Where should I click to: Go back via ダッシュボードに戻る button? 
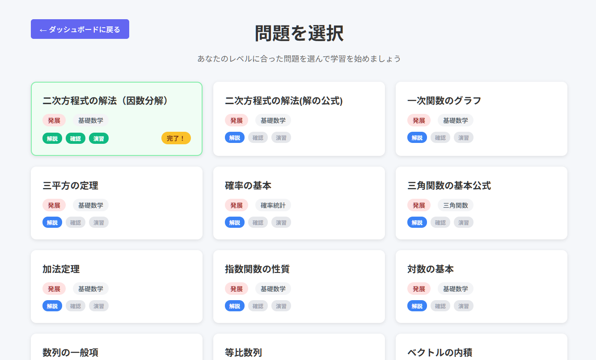80,29
